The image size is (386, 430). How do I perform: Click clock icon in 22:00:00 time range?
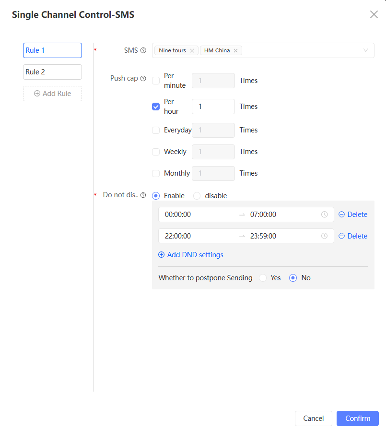(325, 236)
